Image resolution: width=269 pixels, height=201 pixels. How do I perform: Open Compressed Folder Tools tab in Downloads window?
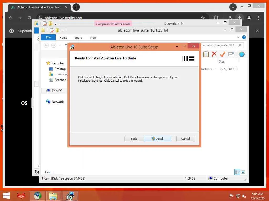pyautogui.click(x=113, y=24)
